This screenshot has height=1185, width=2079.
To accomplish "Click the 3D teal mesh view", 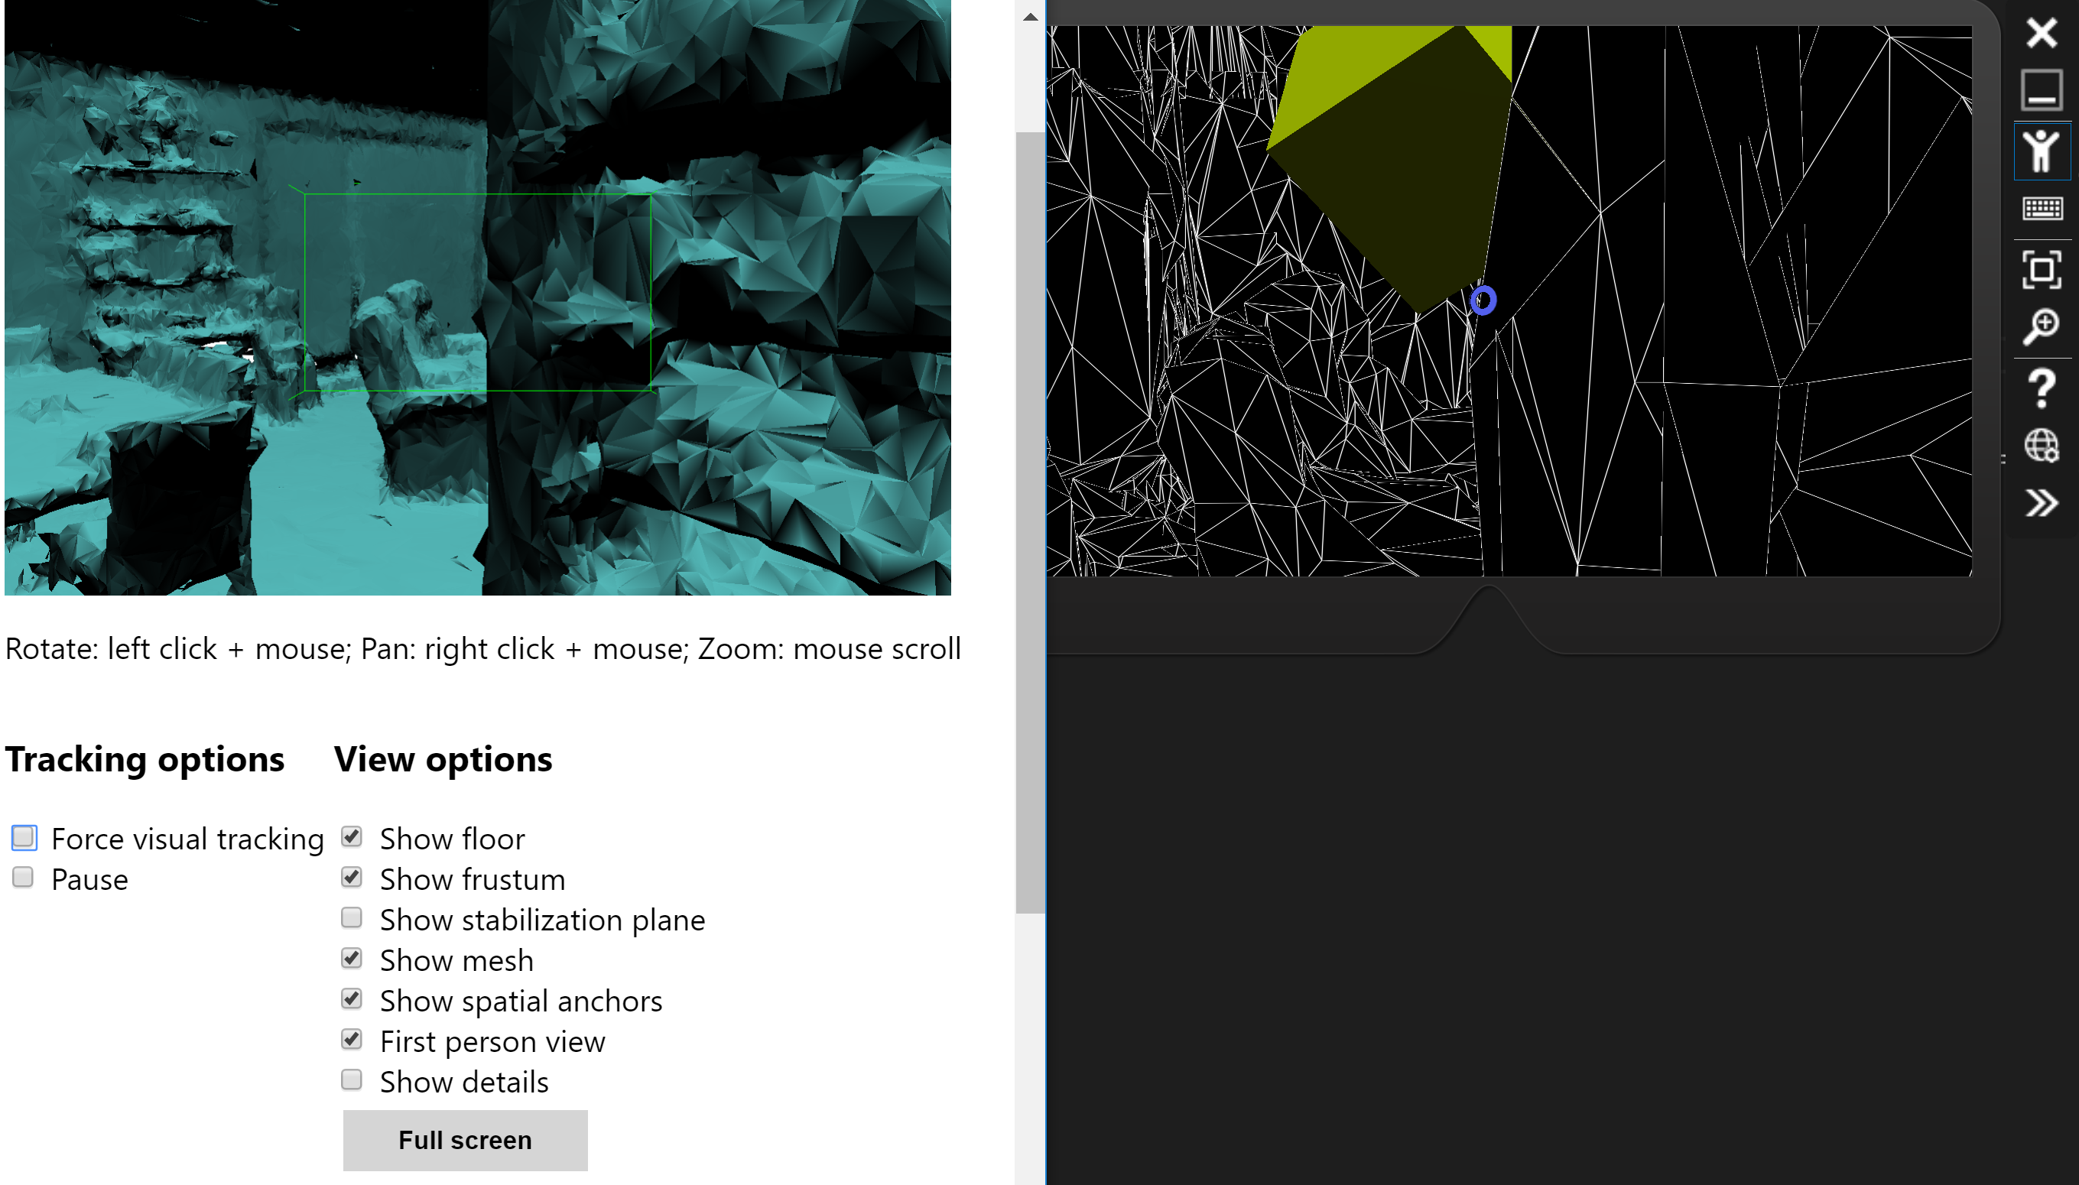I will [x=477, y=297].
